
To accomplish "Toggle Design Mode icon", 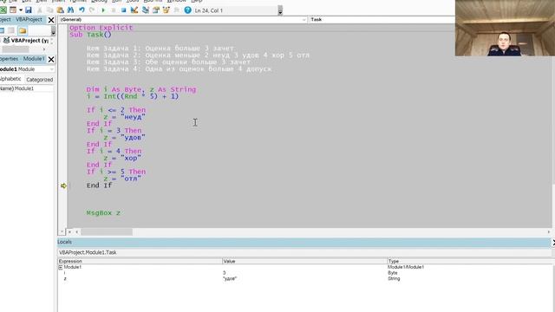I will [x=134, y=10].
